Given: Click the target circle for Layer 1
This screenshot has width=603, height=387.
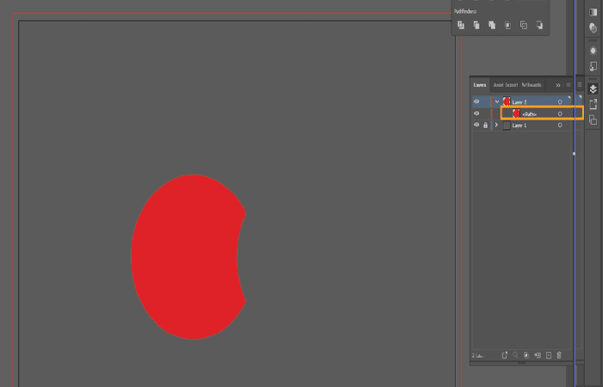Looking at the screenshot, I should pyautogui.click(x=560, y=126).
